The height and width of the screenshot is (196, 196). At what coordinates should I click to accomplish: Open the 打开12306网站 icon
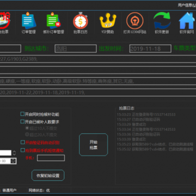pyautogui.click(x=134, y=23)
